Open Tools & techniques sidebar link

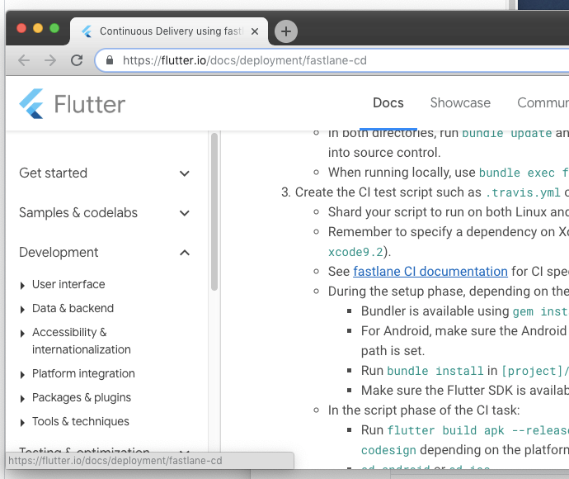(x=81, y=421)
